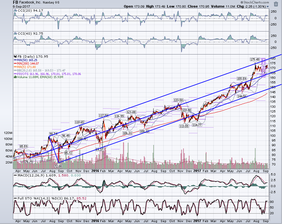Click the "117.59" price label
The height and width of the screenshot is (224, 282).
pos(104,115)
